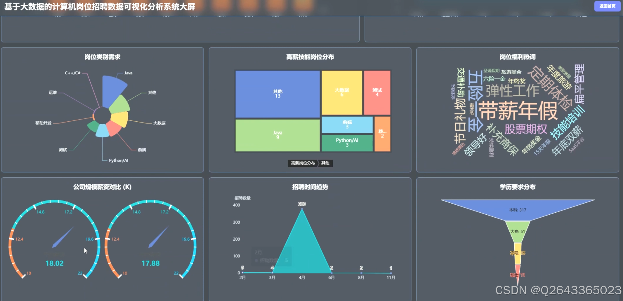Click the 其他 pie label
This screenshot has height=301, width=623.
(152, 92)
